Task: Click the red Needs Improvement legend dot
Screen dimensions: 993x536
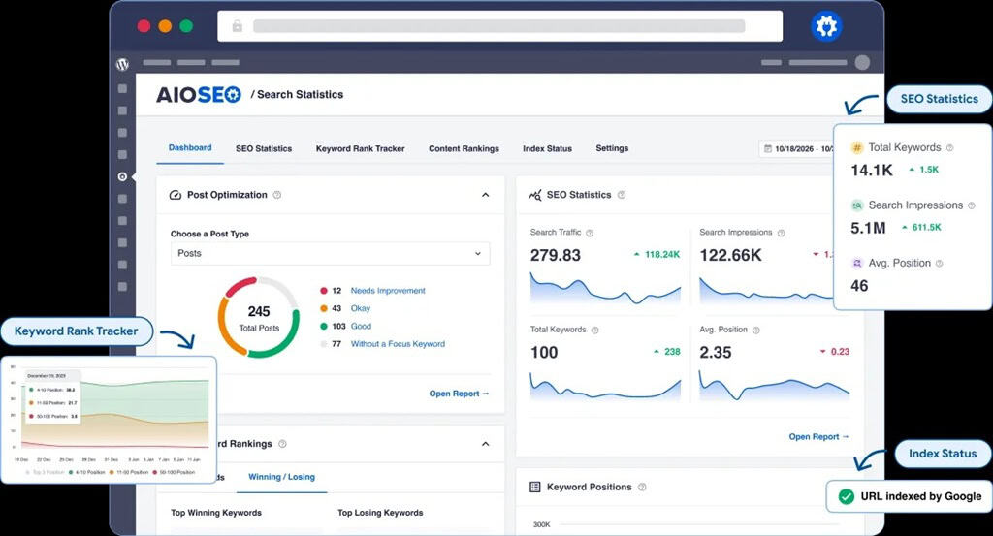Action: (x=324, y=291)
